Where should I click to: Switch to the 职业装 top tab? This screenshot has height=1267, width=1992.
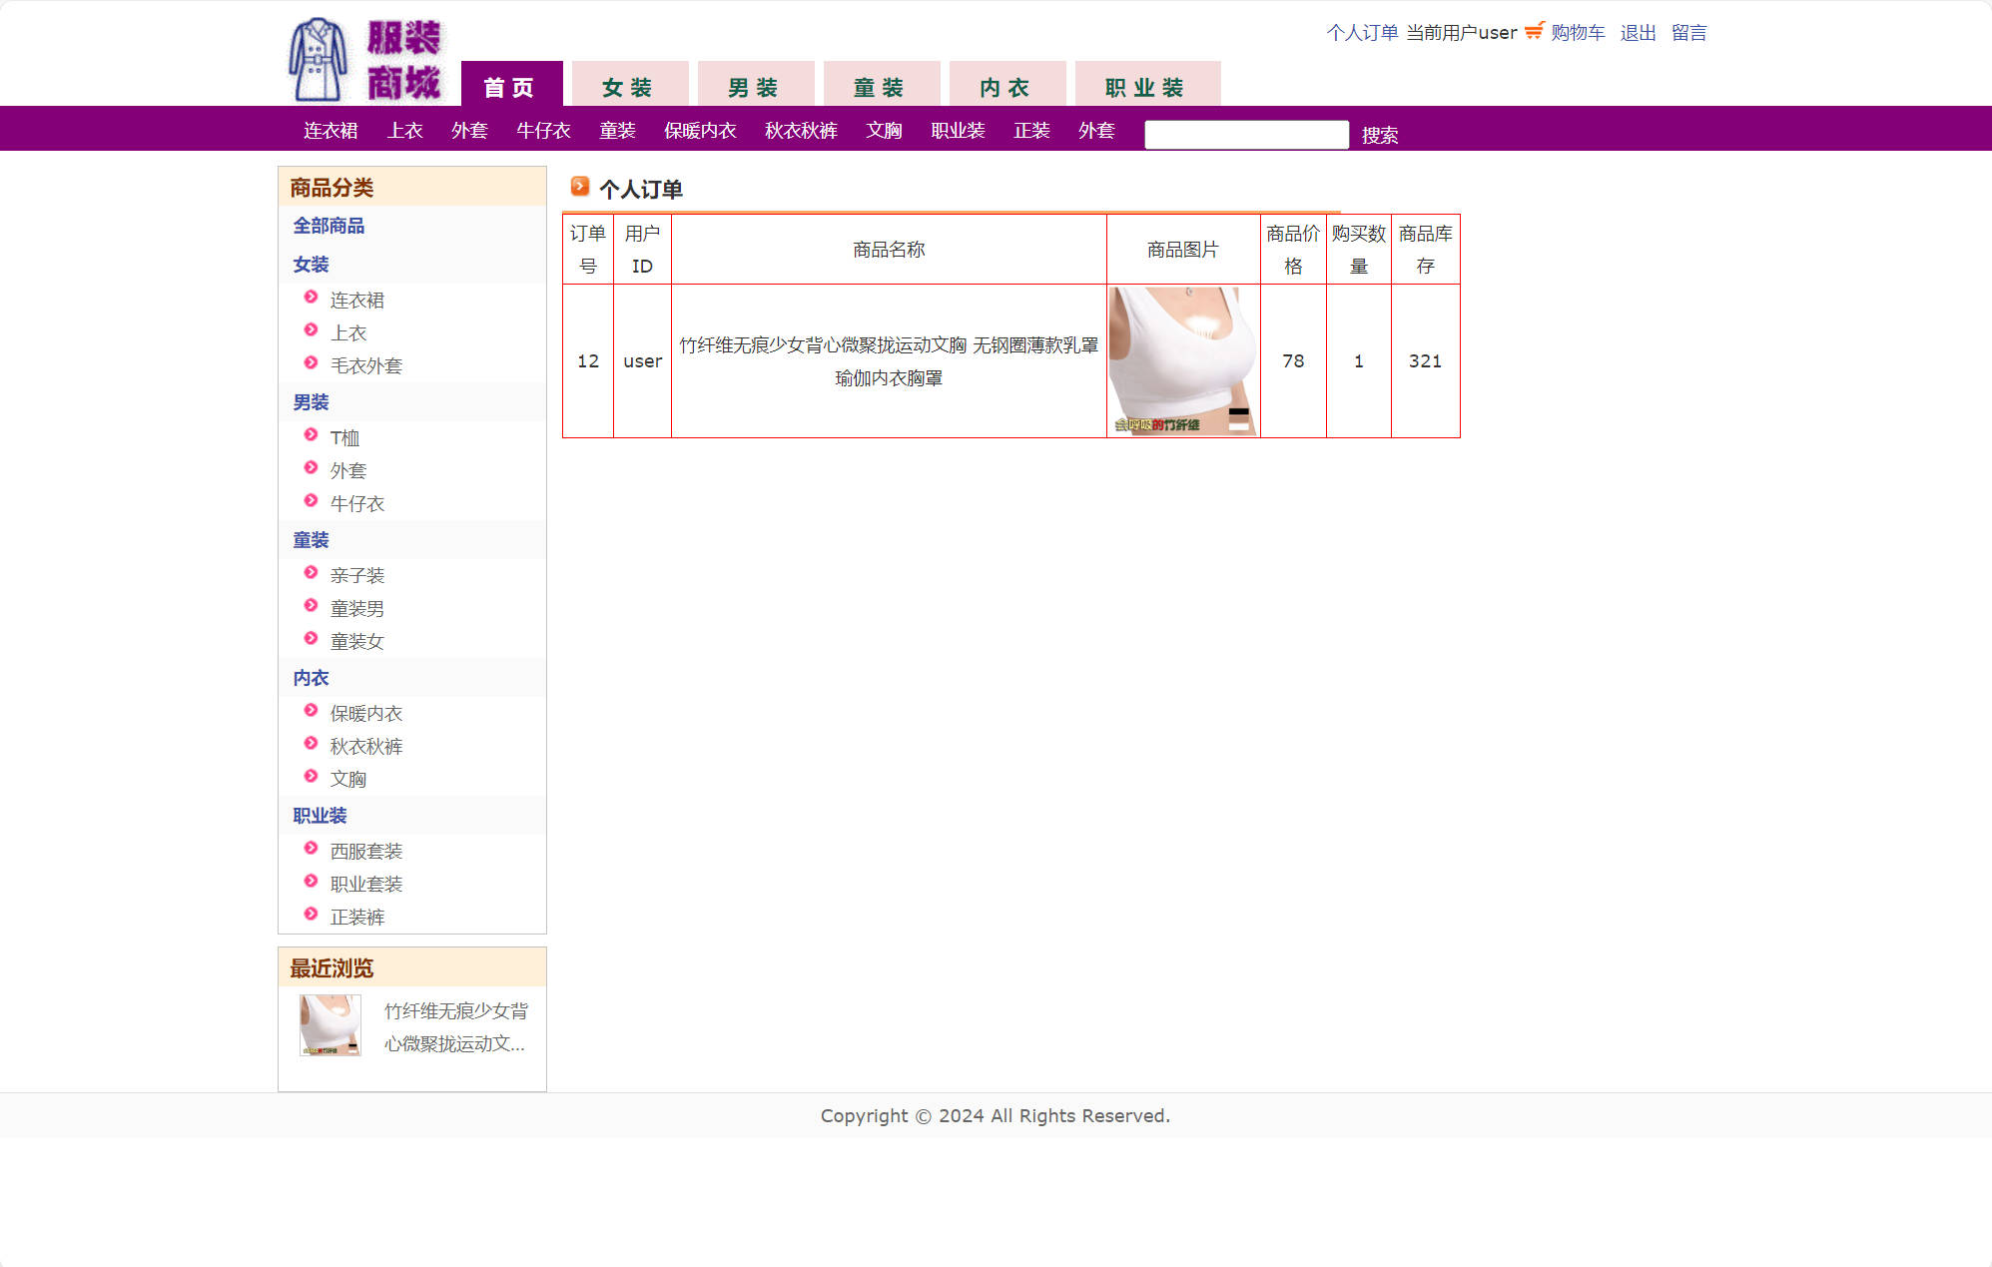[1145, 87]
